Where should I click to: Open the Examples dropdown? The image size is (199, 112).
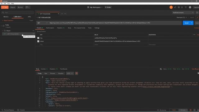point(182,17)
